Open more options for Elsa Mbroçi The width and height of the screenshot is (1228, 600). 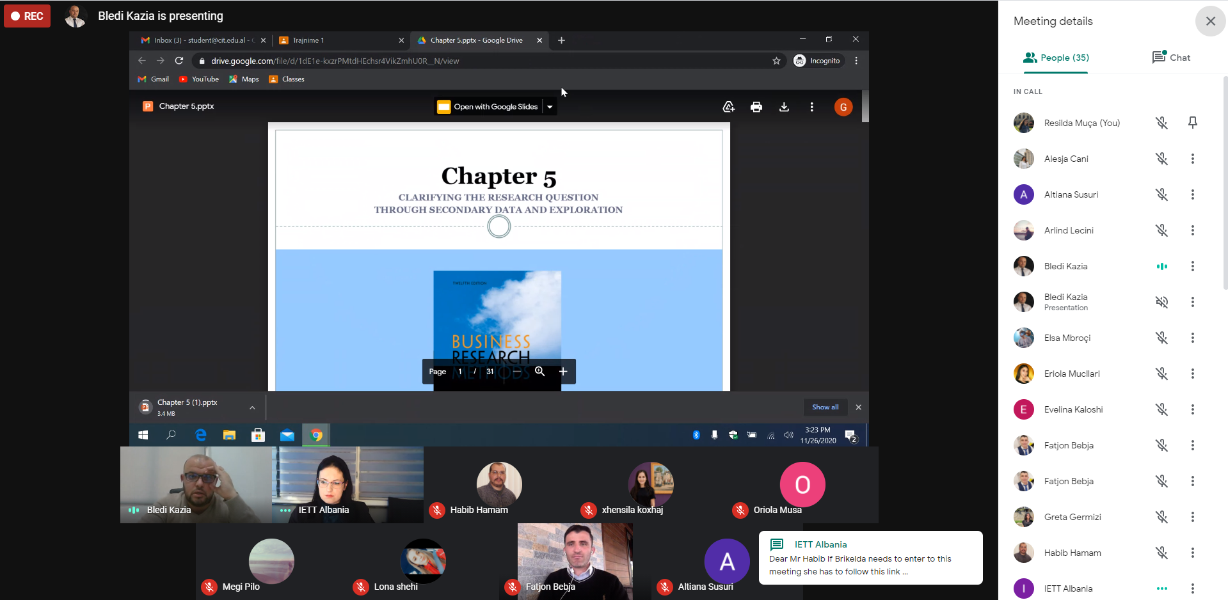pyautogui.click(x=1192, y=338)
